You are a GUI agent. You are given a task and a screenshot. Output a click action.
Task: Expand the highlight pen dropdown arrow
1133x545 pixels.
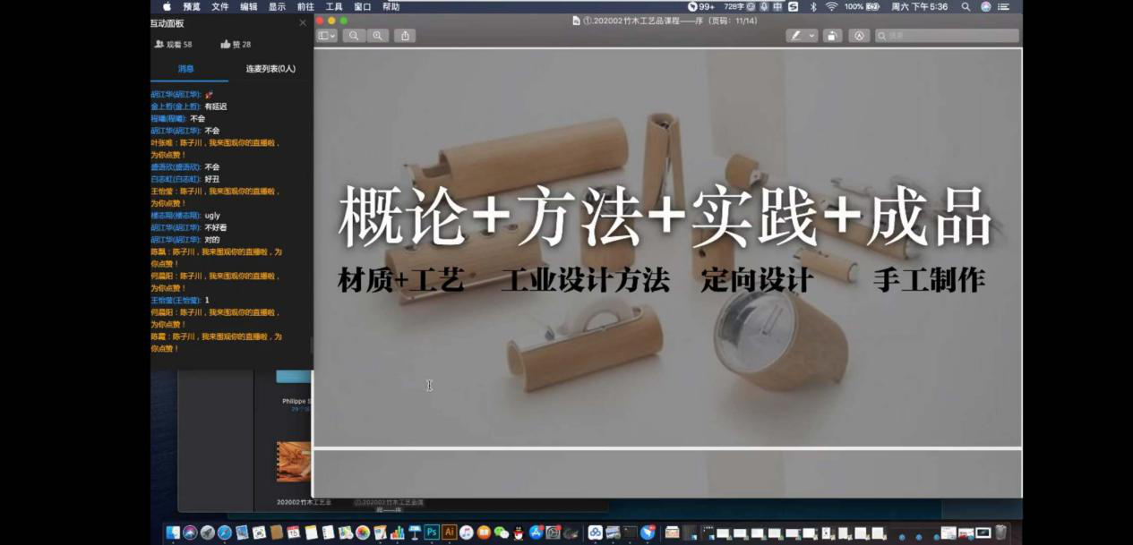(812, 36)
